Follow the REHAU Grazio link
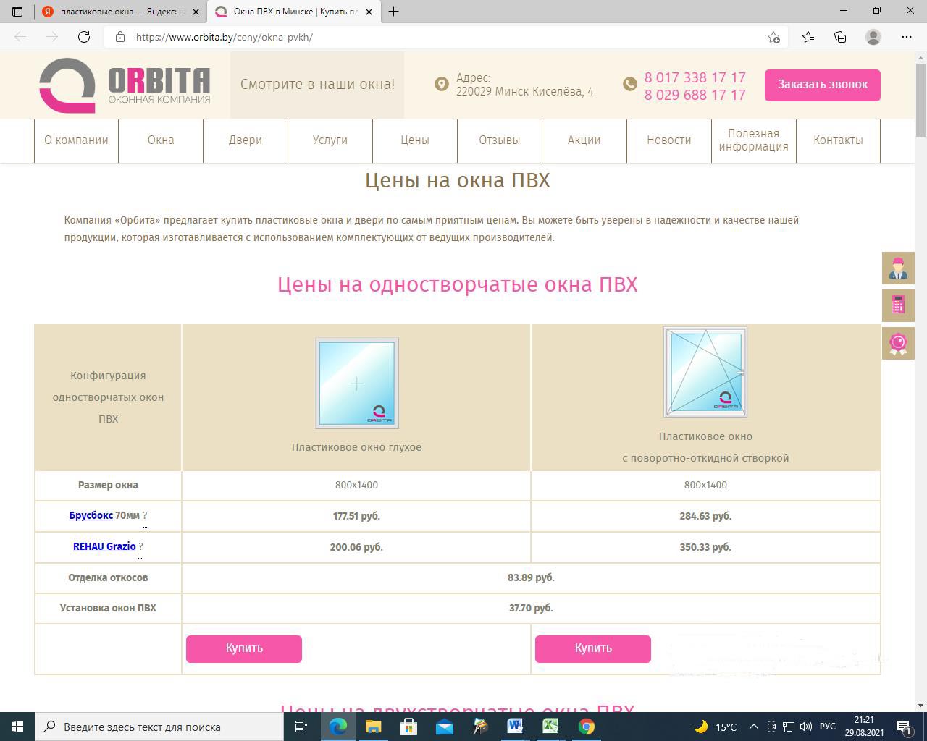 (104, 546)
